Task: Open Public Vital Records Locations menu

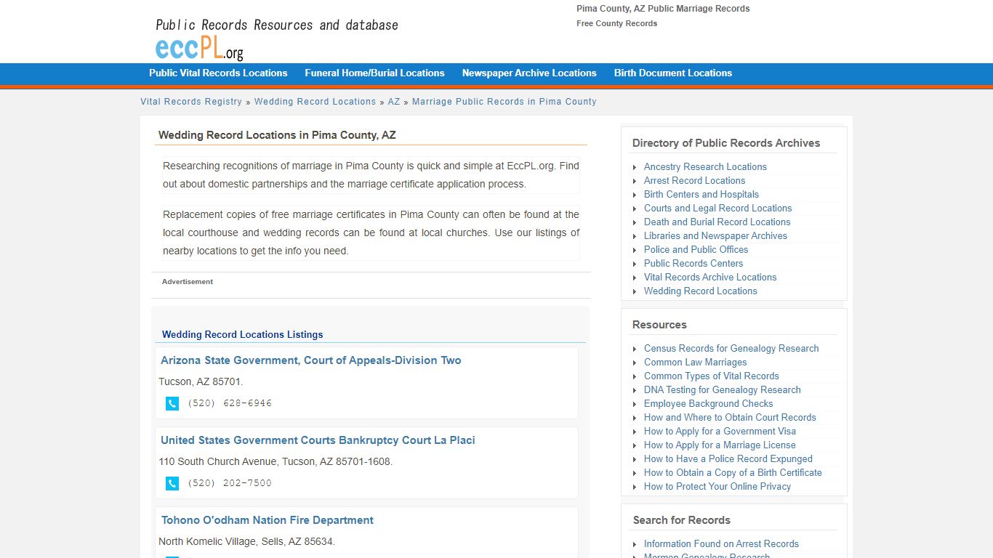Action: [x=218, y=73]
